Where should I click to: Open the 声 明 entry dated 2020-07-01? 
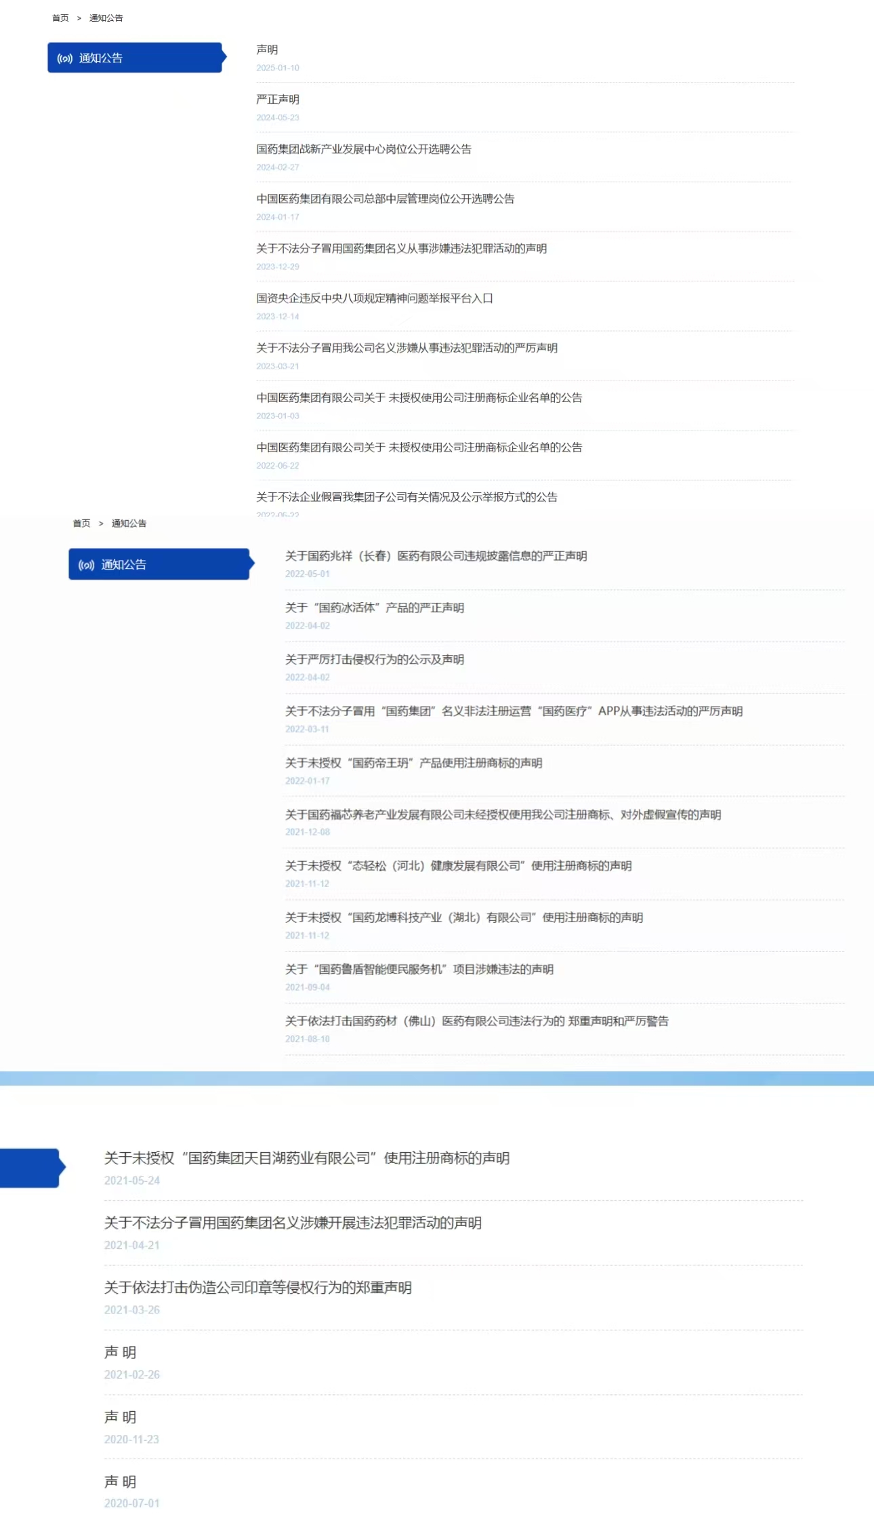(x=121, y=1482)
